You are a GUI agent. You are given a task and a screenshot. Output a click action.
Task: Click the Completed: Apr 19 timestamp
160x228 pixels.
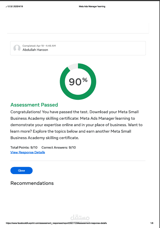(40, 46)
